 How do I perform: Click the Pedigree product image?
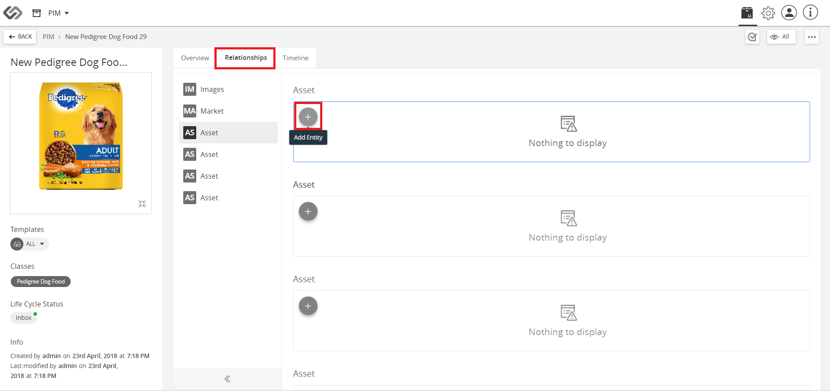81,136
